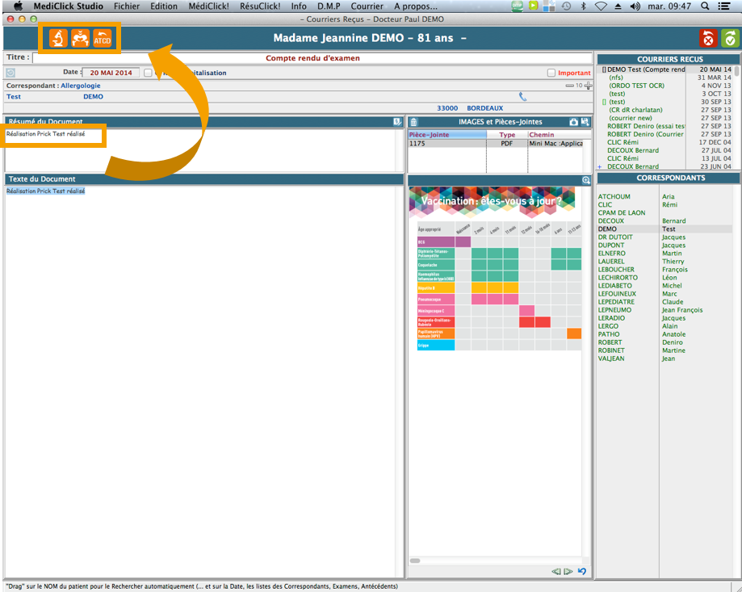
Task: Click the microscope exam icon
Action: [x=58, y=38]
